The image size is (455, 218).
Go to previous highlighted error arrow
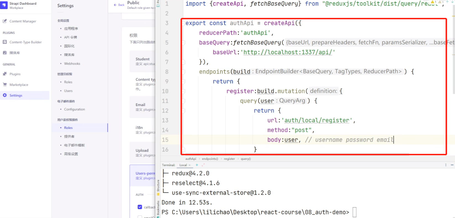447,2
